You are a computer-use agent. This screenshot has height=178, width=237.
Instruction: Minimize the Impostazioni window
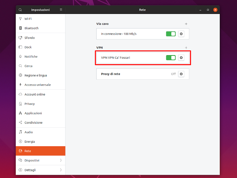tap(200, 10)
